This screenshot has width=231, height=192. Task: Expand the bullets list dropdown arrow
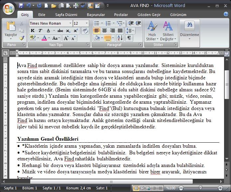[102, 23]
